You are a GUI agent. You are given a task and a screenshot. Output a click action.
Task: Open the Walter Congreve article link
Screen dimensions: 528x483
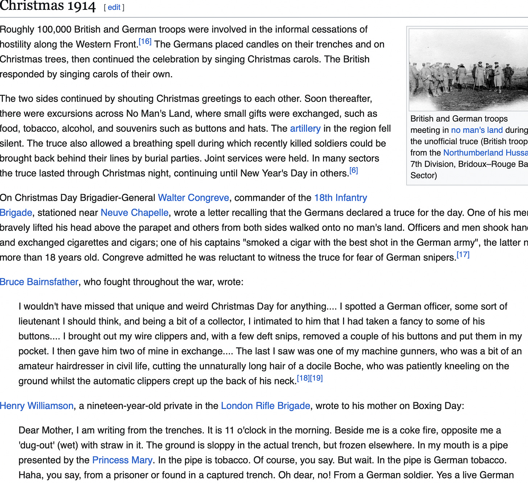tap(194, 198)
